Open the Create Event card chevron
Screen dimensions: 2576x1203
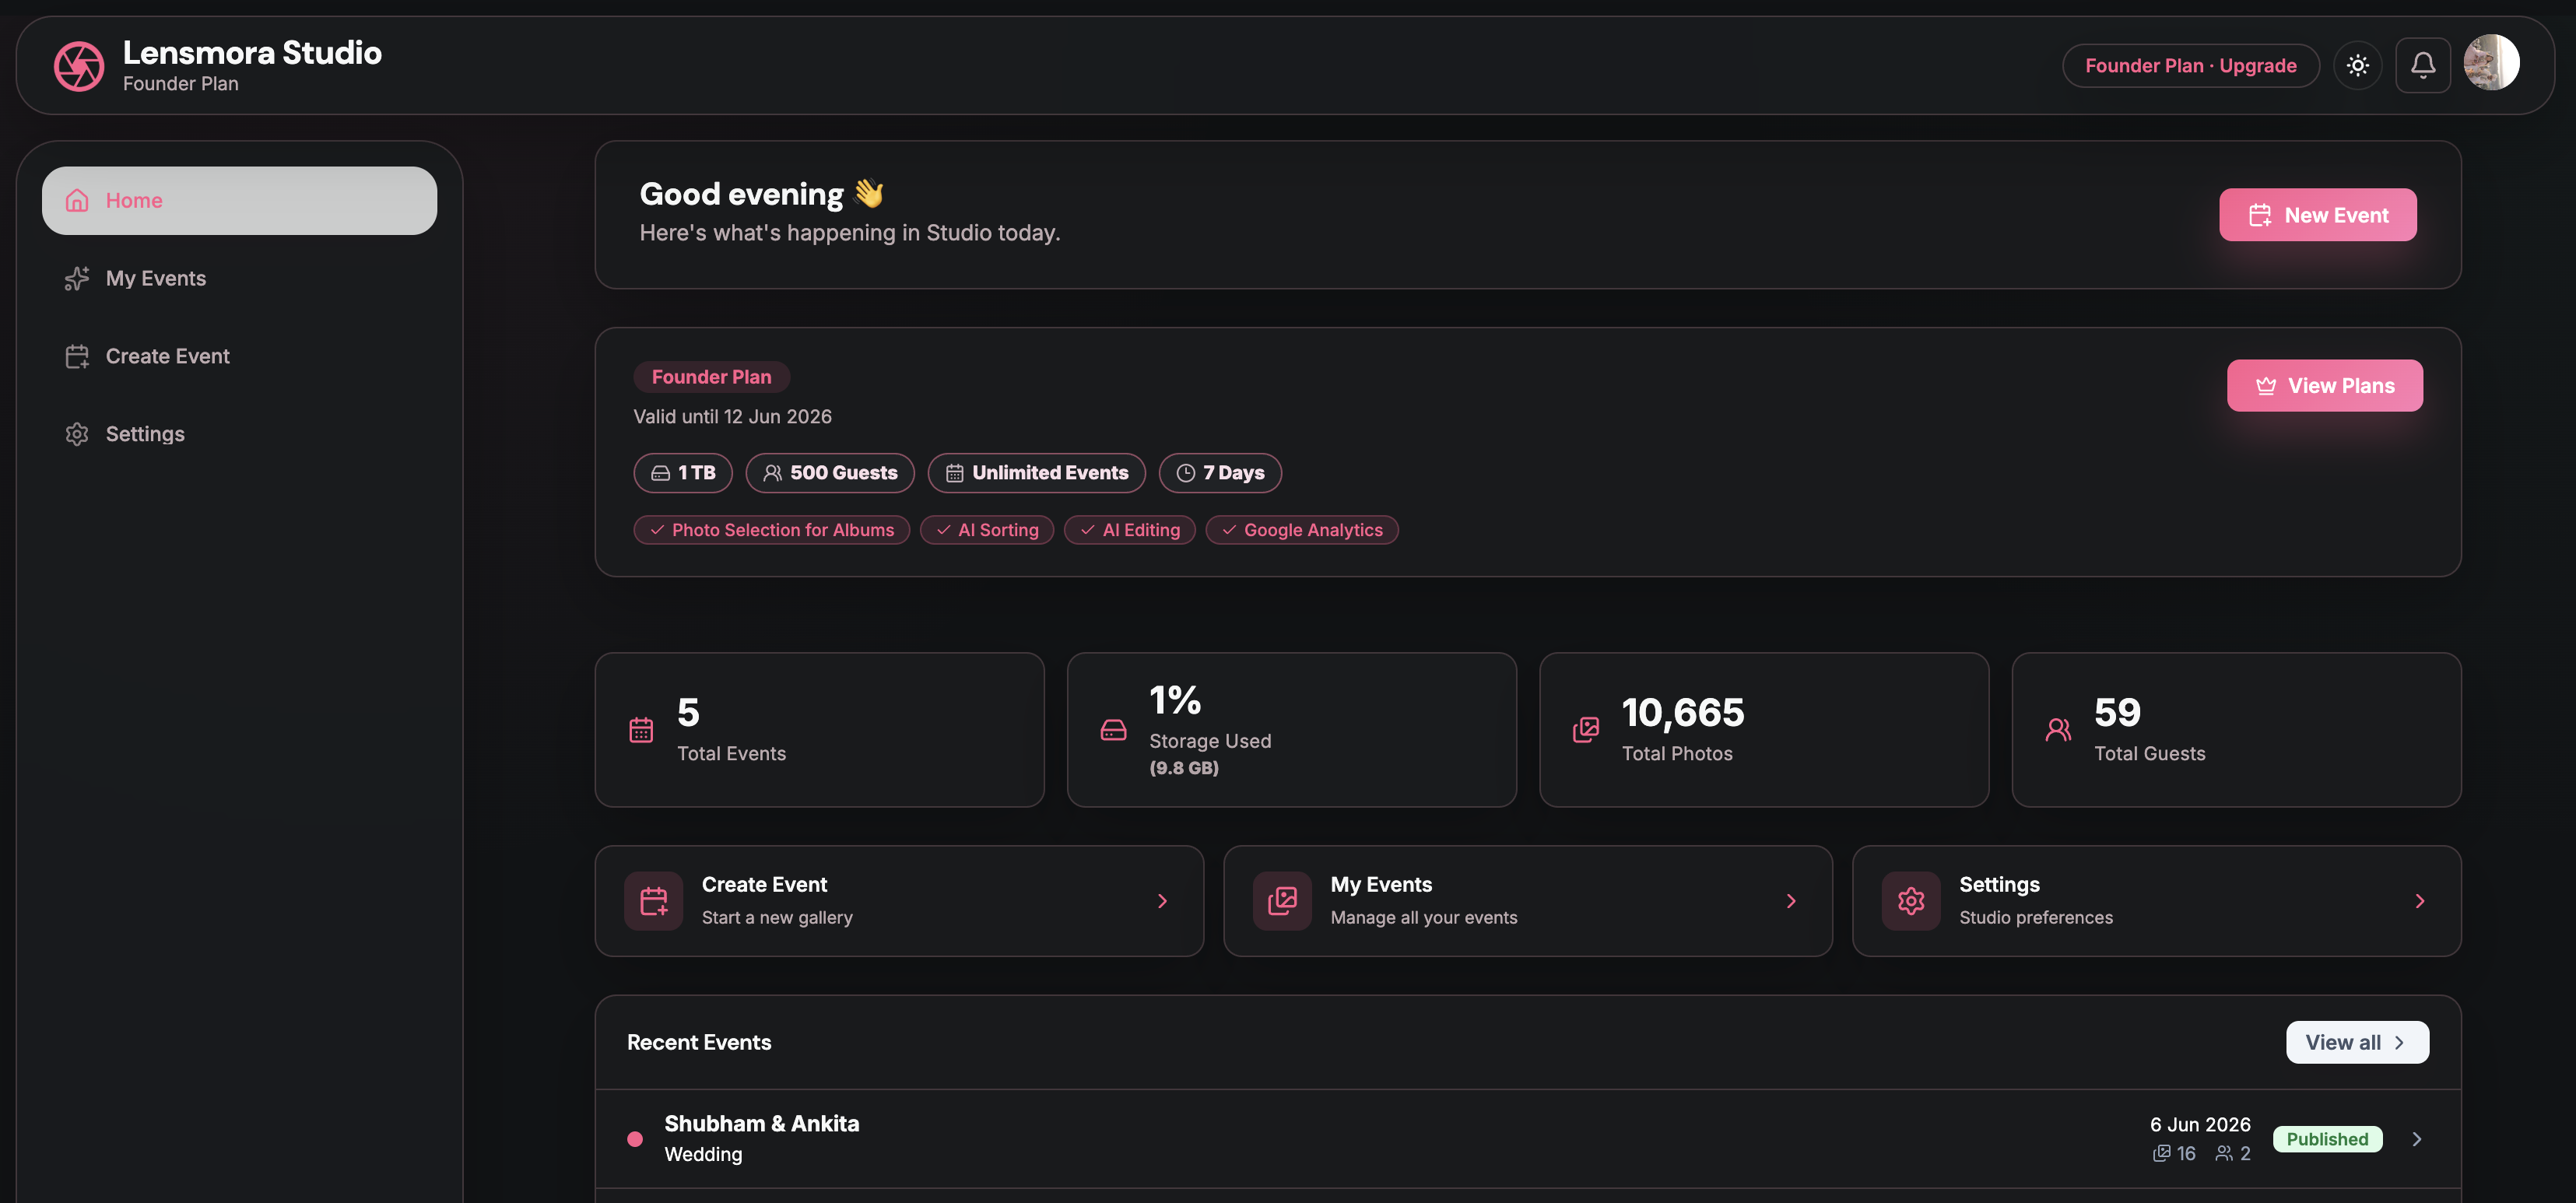1162,902
